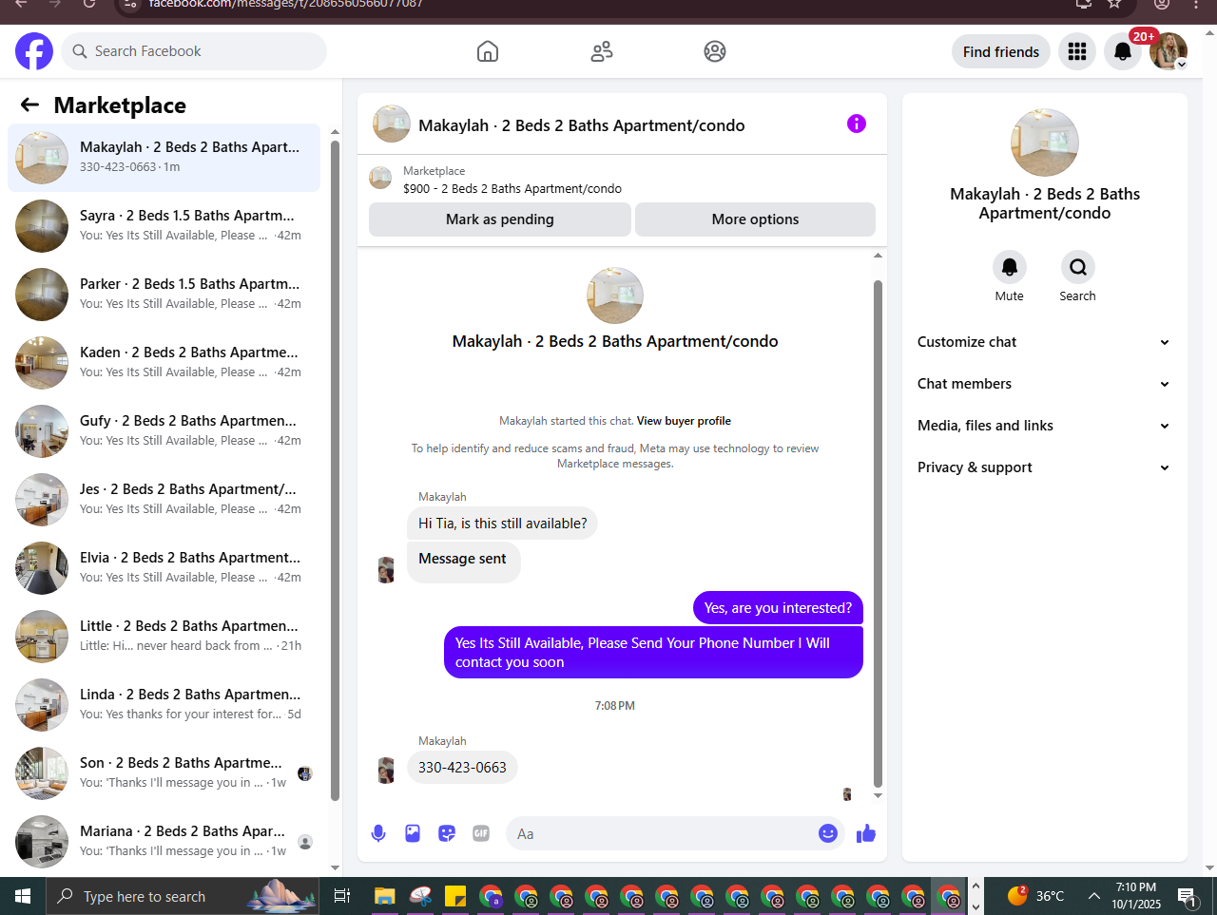
Task: Launch File Explorer from the taskbar
Action: [x=384, y=896]
